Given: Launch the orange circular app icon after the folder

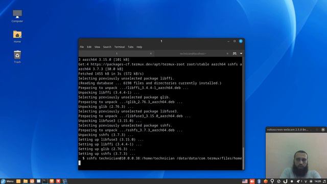Looking at the screenshot, I should point(32,181).
